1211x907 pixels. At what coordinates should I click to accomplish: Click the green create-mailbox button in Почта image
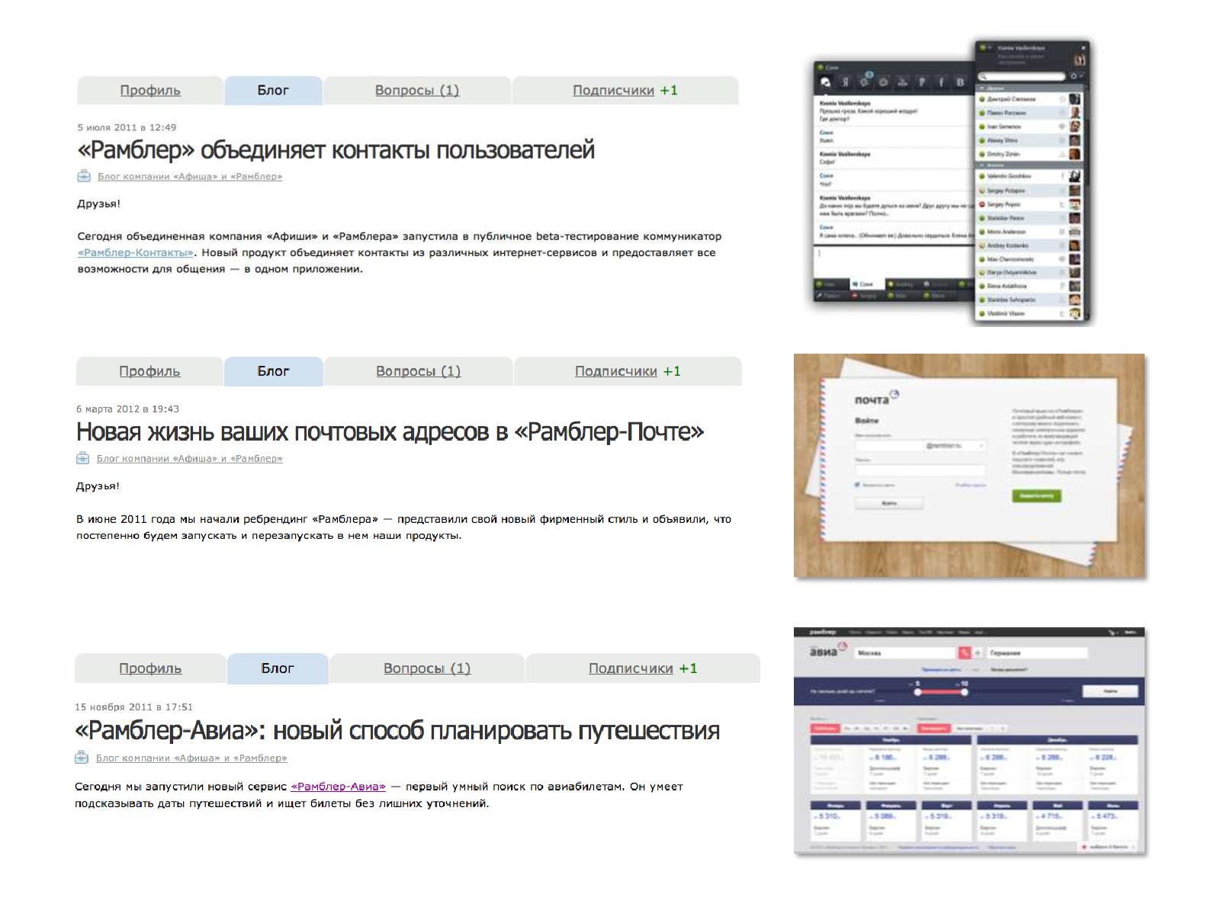(1036, 495)
